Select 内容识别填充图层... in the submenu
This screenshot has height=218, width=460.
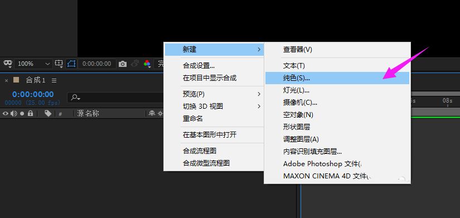[x=337, y=152]
